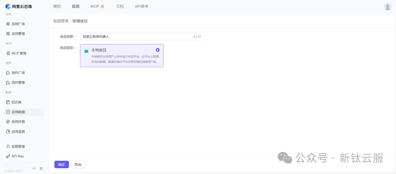Image resolution: width=396 pixels, height=174 pixels.
Task: Click the 新增类目 breadcrumb text
Action: (x=80, y=21)
